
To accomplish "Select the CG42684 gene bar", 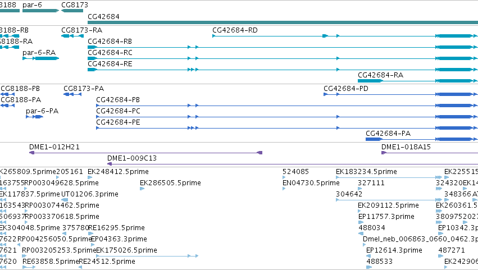I will [x=283, y=22].
